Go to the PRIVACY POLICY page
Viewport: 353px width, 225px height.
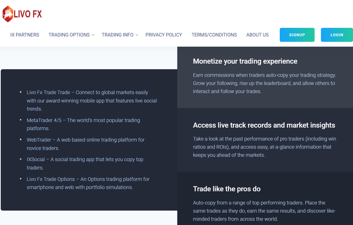click(164, 35)
